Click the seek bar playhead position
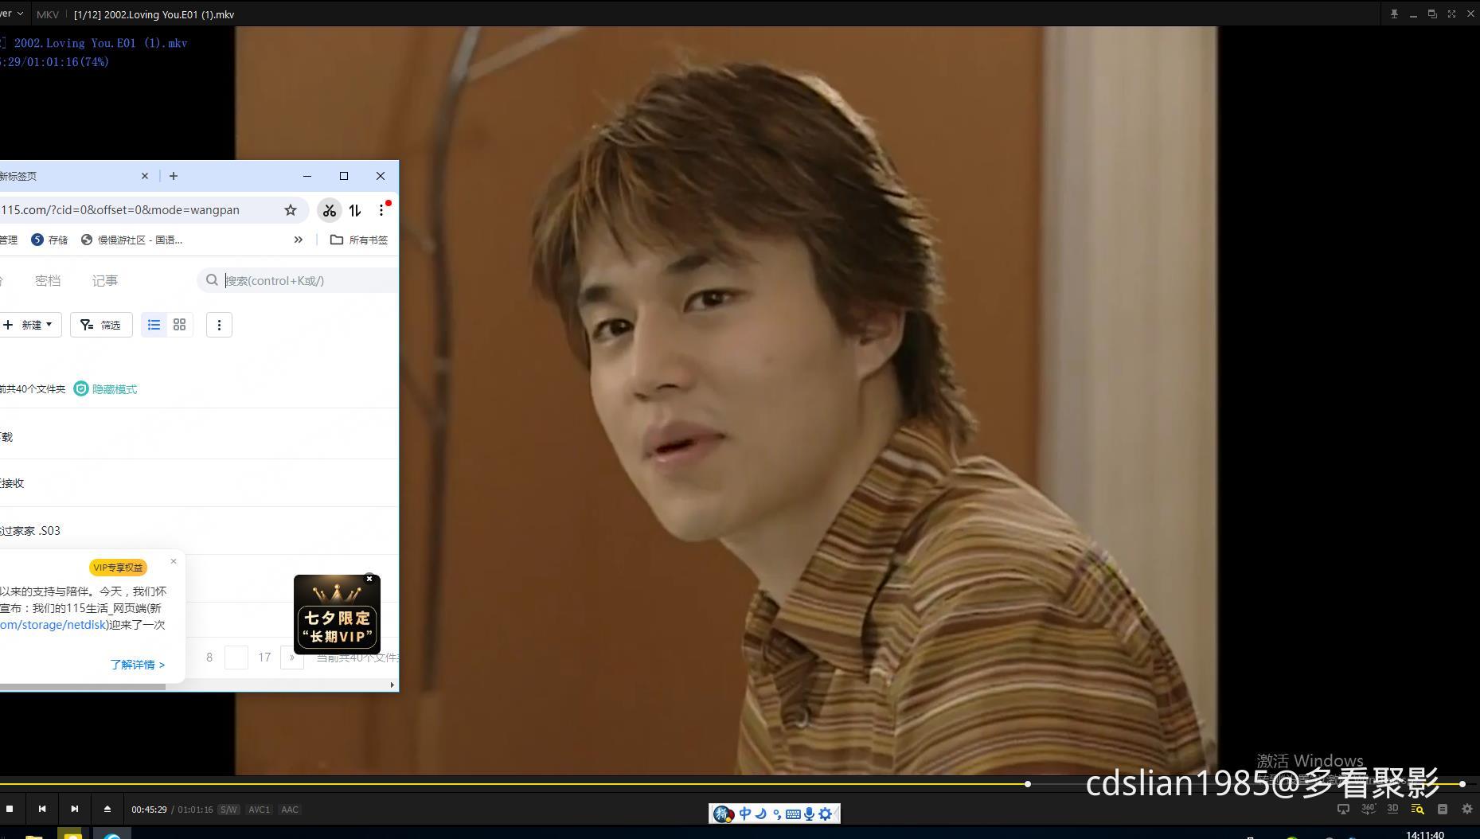This screenshot has height=839, width=1480. pos(1028,784)
